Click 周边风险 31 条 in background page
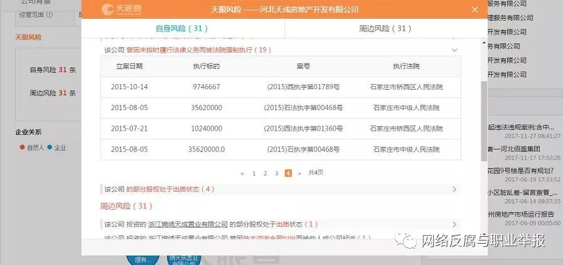Viewport: 563px width, 265px height. pos(53,93)
